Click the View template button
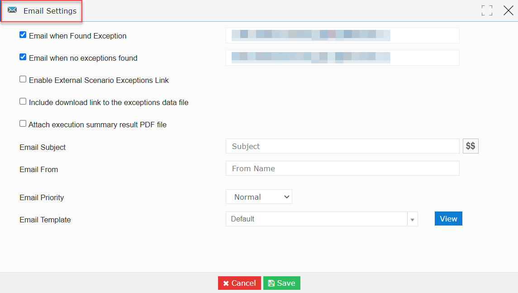The height and width of the screenshot is (293, 518). [448, 219]
